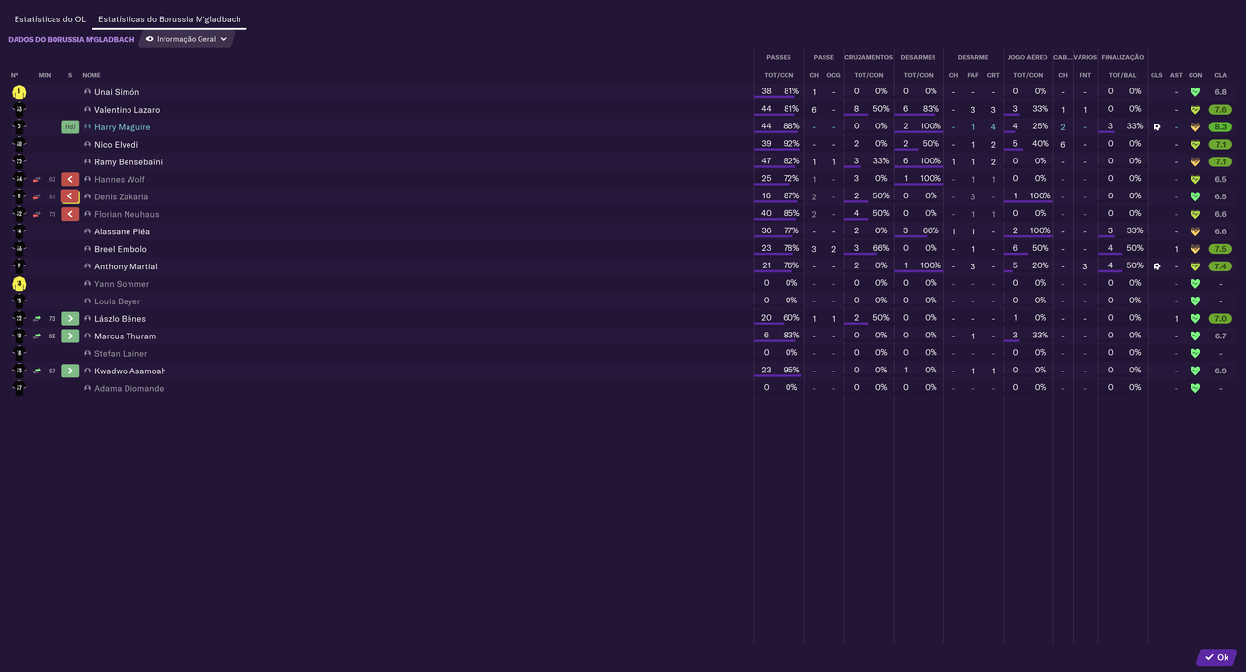Screen dimensions: 1246x672
Task: Click substitution swap icon in Hannes Wolf row
Action: click(x=37, y=179)
